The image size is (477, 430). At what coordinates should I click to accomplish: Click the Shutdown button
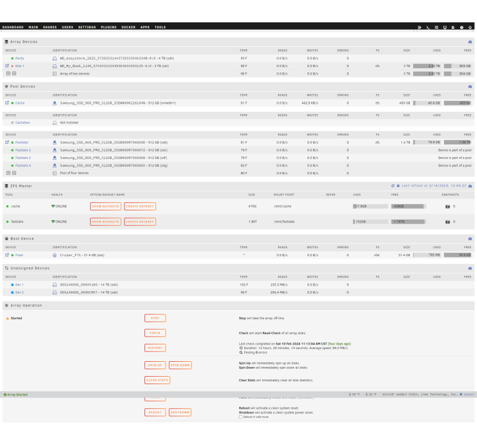pos(180,412)
